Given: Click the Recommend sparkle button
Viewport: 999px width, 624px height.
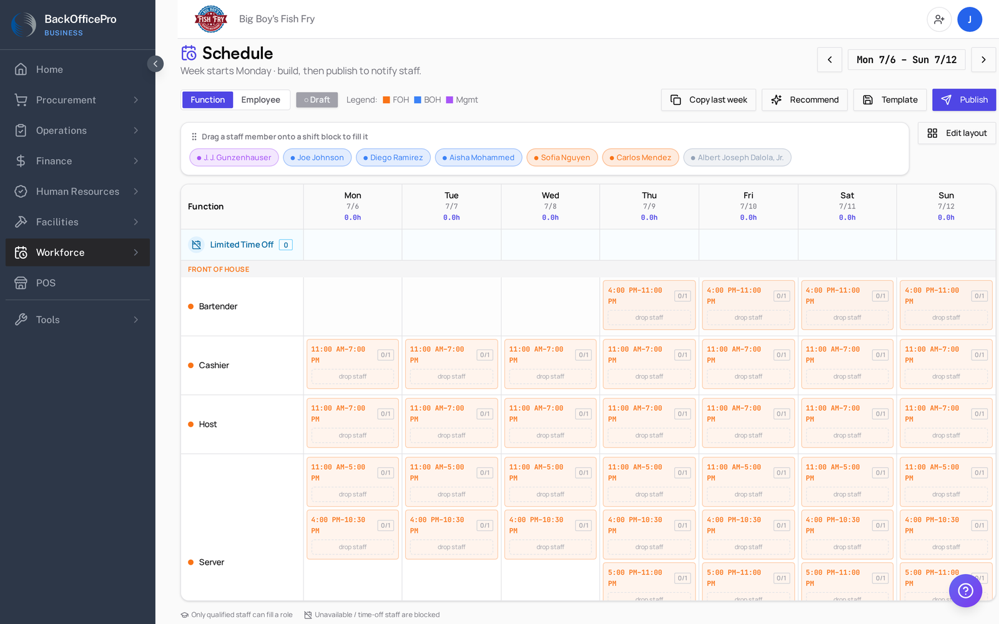Looking at the screenshot, I should pyautogui.click(x=805, y=100).
